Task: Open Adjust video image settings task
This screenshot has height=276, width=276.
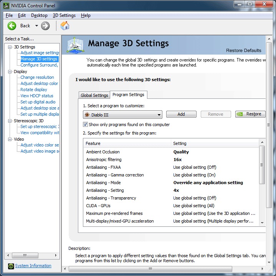Action: point(40,151)
